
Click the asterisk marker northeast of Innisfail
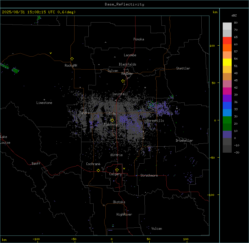pos(145,87)
